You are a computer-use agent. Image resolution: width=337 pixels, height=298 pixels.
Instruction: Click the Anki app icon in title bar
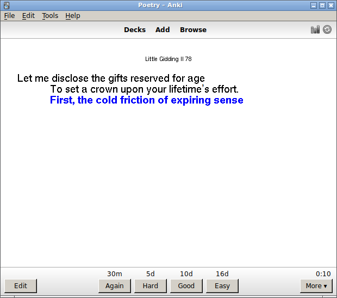(7, 5)
